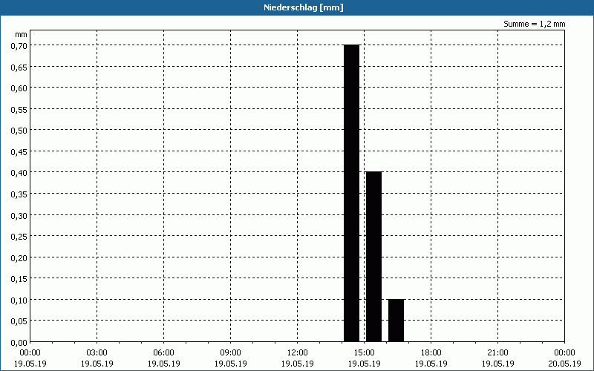Viewport: 594px width, 371px height.
Task: Click the 0,70 y-axis value
Action: [x=19, y=45]
